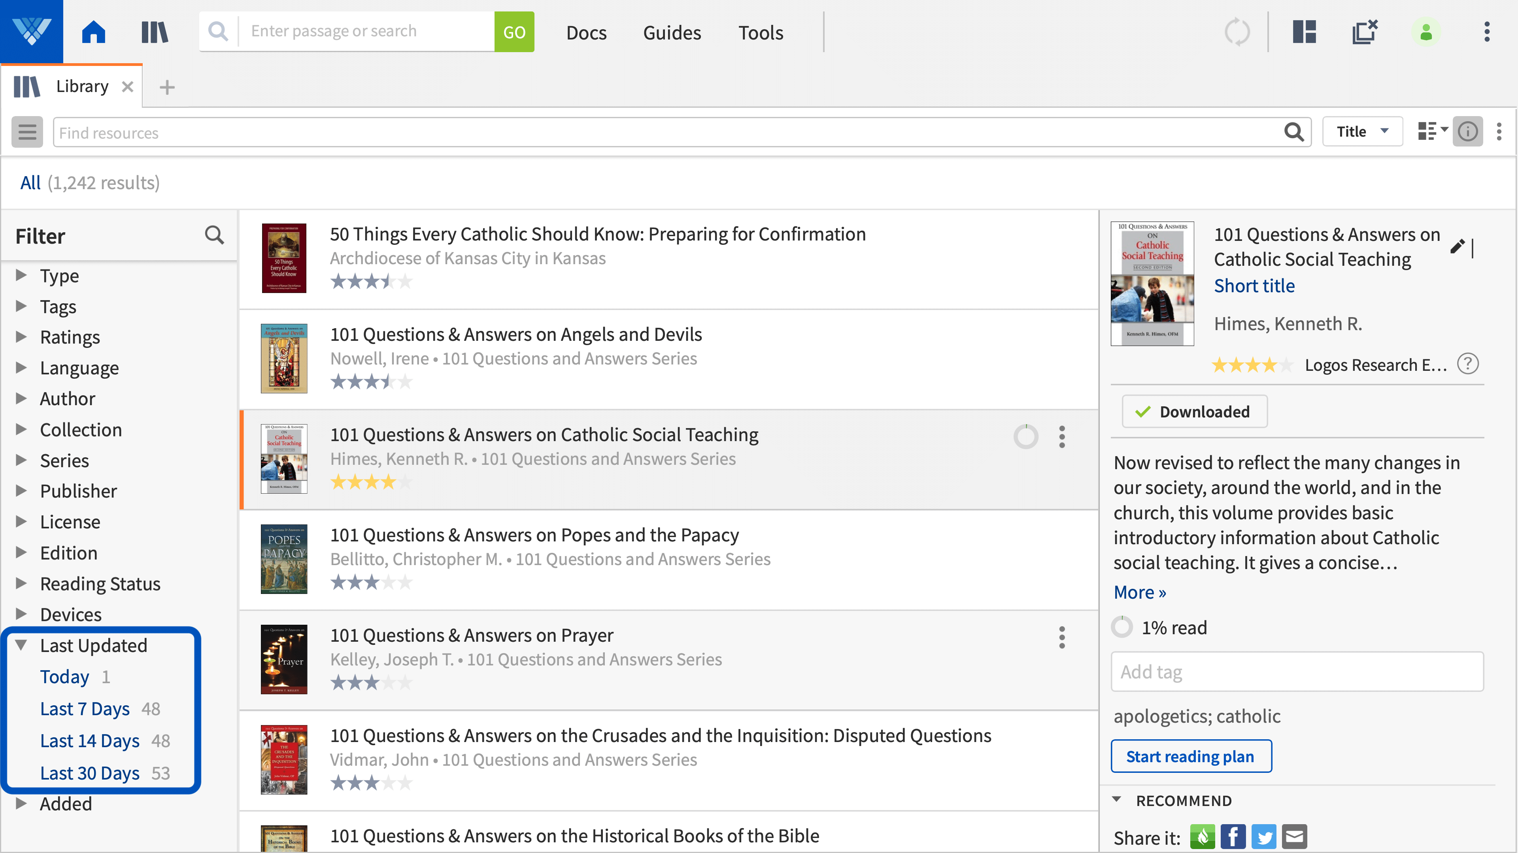Click the Find resources search magnifier
Image resolution: width=1518 pixels, height=853 pixels.
coord(1293,132)
